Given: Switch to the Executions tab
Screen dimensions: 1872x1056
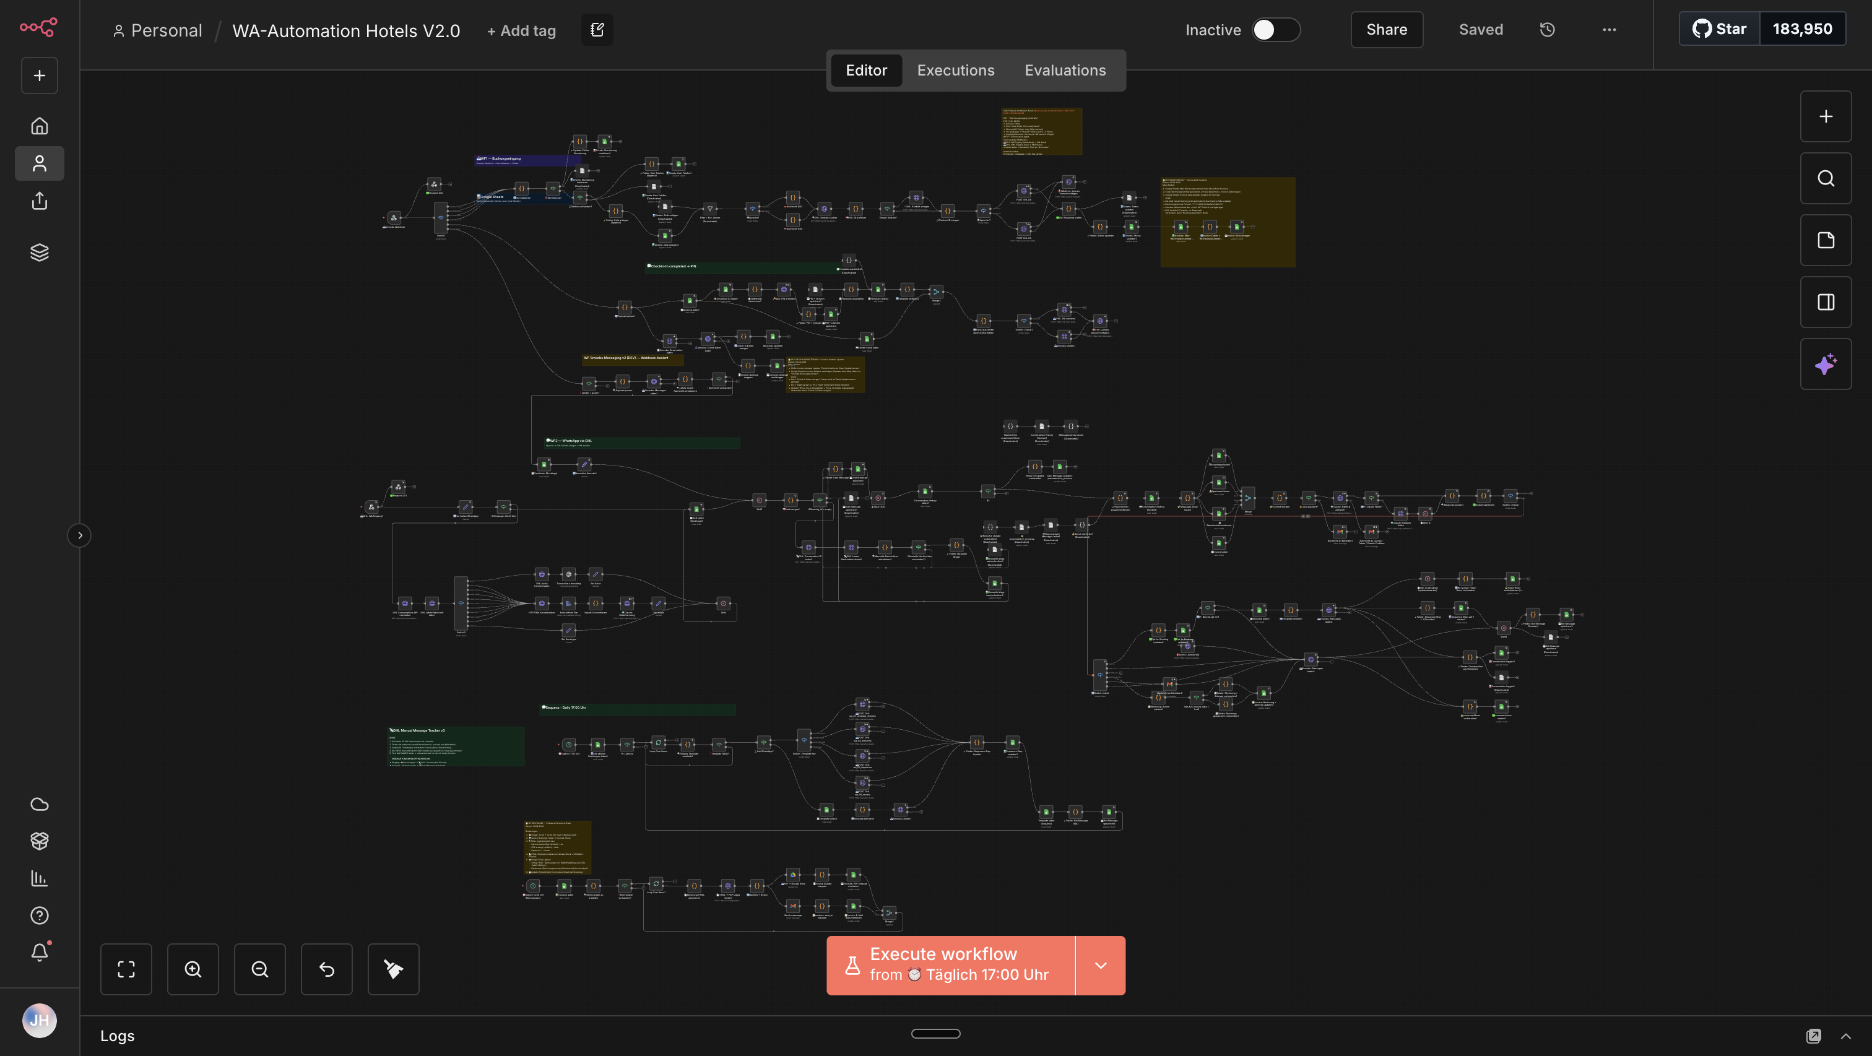Looking at the screenshot, I should click(x=955, y=71).
